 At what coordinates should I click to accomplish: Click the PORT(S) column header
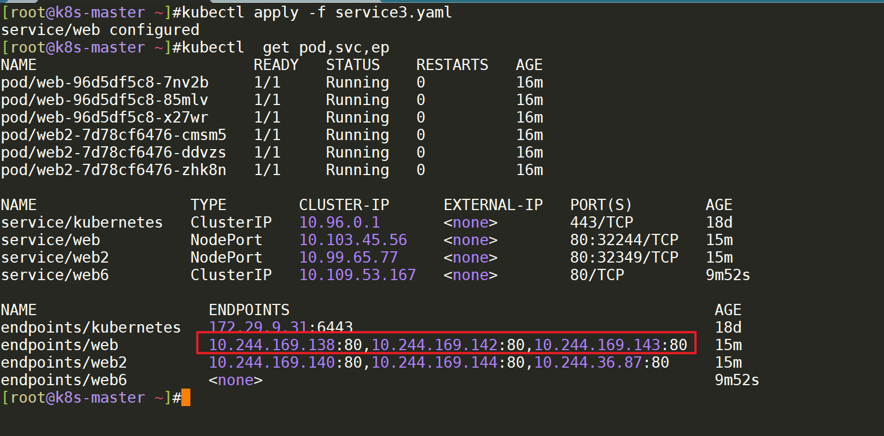tap(602, 205)
